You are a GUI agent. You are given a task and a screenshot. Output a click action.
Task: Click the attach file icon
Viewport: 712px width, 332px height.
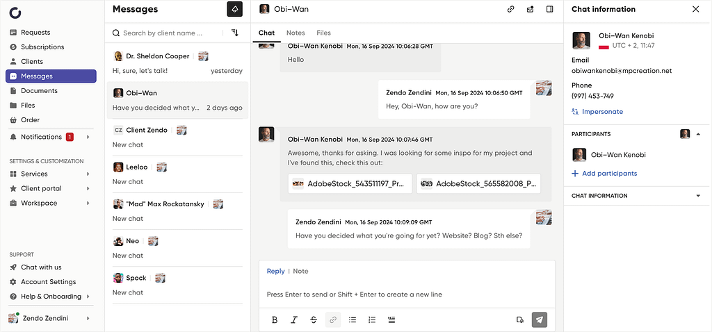pyautogui.click(x=520, y=319)
